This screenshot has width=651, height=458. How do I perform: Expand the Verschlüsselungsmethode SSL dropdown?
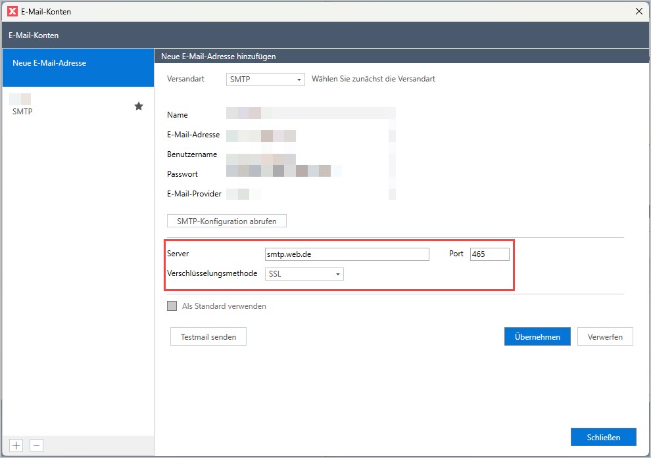click(x=304, y=274)
